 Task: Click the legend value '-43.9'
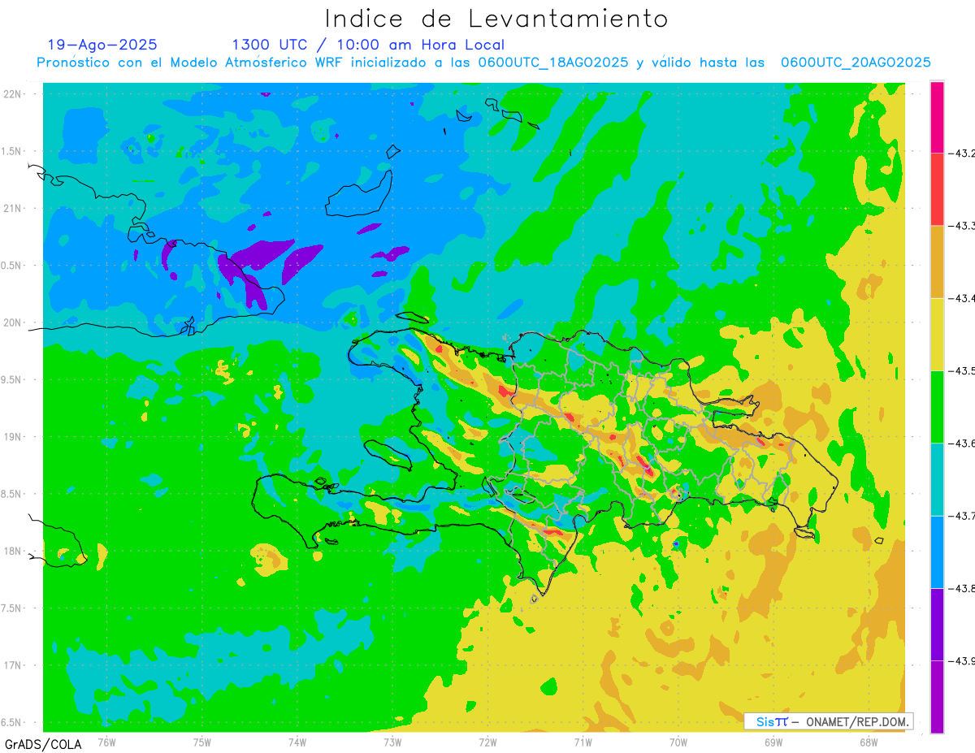pyautogui.click(x=962, y=660)
